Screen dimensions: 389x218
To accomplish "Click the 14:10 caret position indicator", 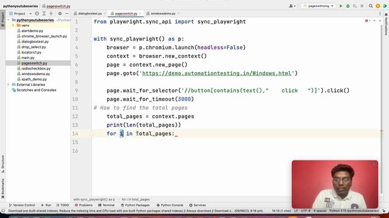I will [x=281, y=211].
